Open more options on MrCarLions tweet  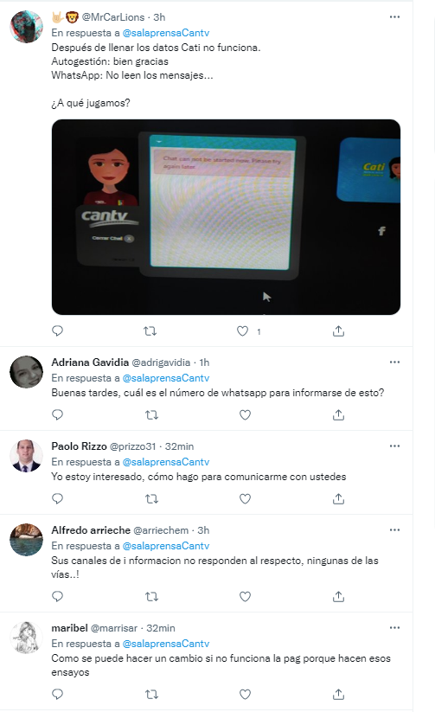[394, 16]
